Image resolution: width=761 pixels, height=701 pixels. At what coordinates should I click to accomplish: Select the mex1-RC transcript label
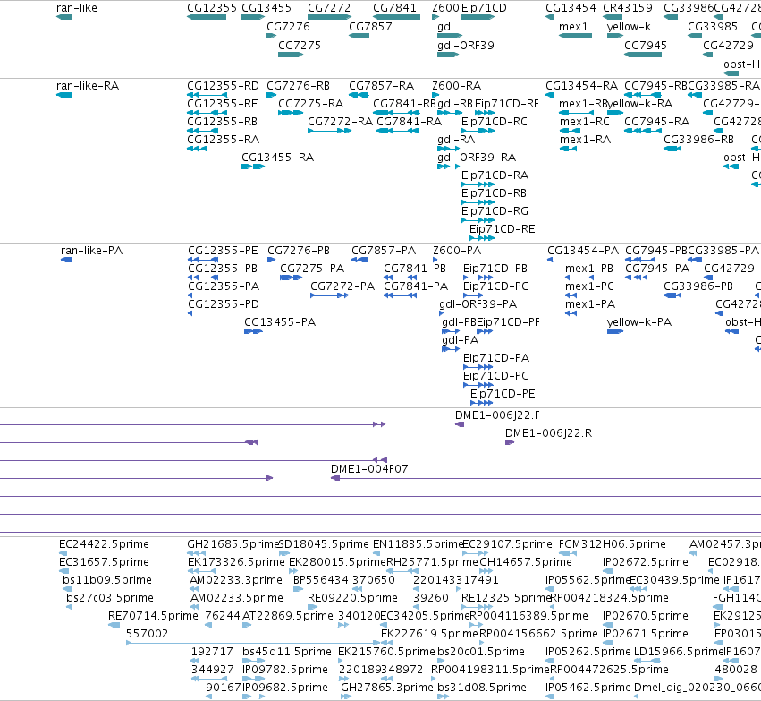click(x=584, y=122)
